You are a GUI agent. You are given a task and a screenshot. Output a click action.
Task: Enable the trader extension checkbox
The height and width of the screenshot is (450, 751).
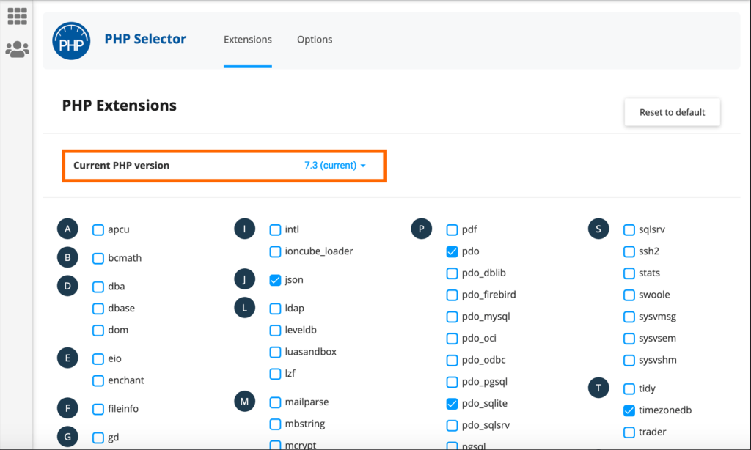[x=629, y=432]
